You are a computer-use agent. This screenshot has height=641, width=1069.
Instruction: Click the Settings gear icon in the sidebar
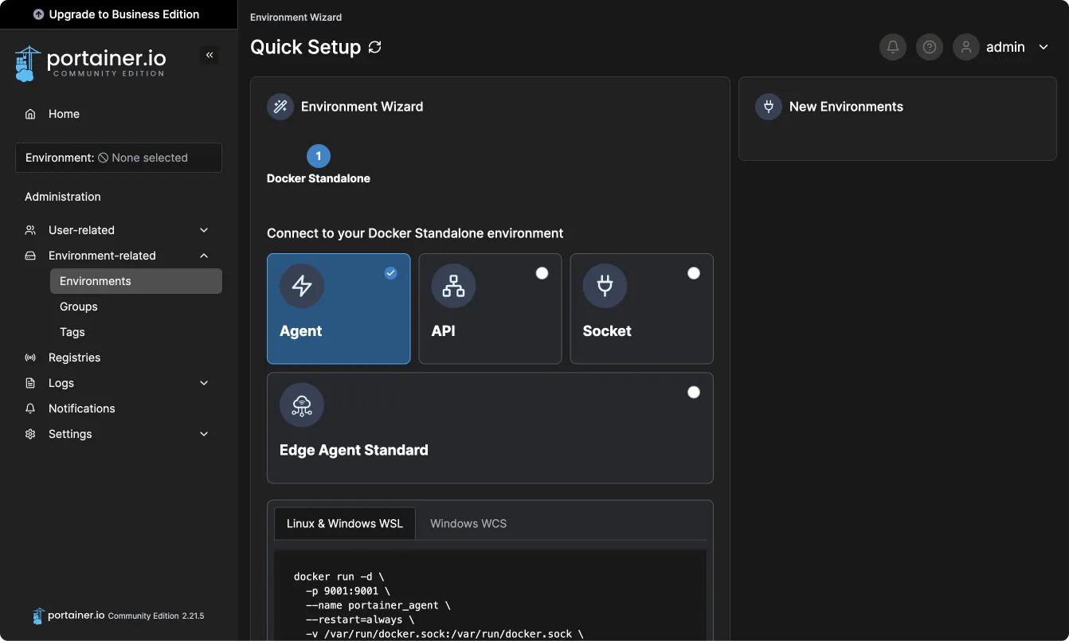30,434
